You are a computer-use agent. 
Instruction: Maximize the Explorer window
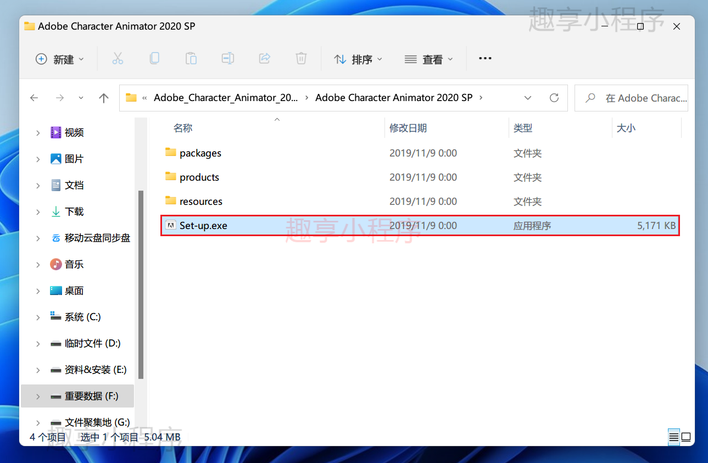[640, 26]
